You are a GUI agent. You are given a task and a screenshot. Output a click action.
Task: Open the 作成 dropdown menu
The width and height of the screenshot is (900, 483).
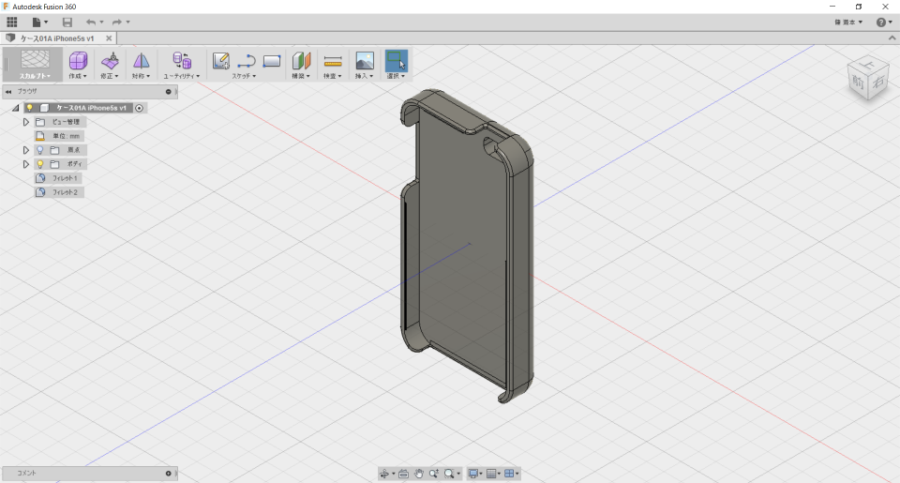(x=78, y=76)
